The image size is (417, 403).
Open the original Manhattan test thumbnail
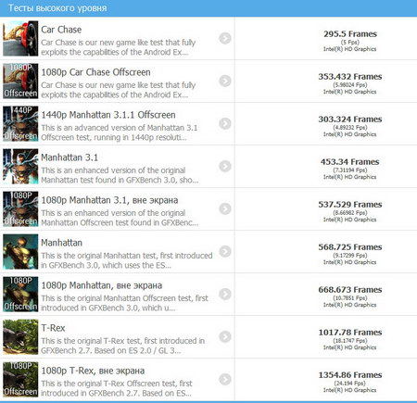20,251
